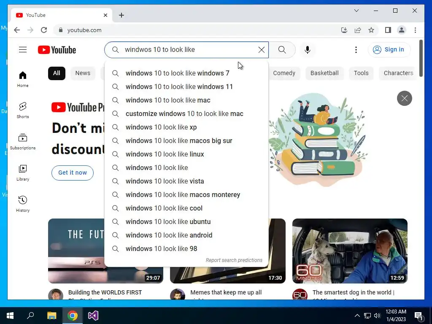Show hidden system tray icons
The height and width of the screenshot is (324, 432).
pos(357,316)
